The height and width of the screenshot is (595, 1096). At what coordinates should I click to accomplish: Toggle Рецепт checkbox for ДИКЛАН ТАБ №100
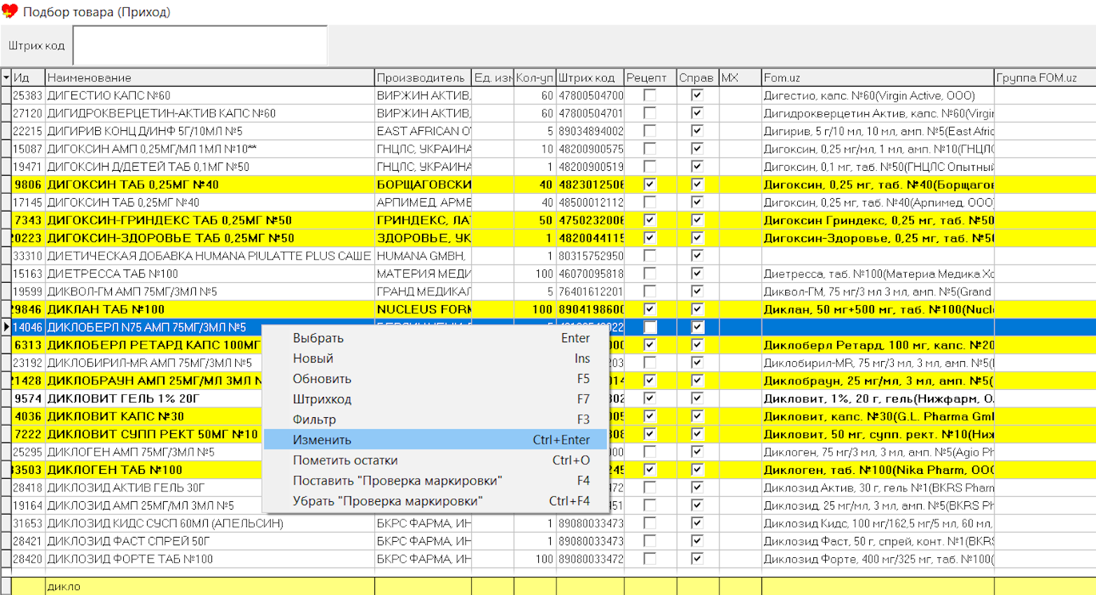pyautogui.click(x=649, y=309)
